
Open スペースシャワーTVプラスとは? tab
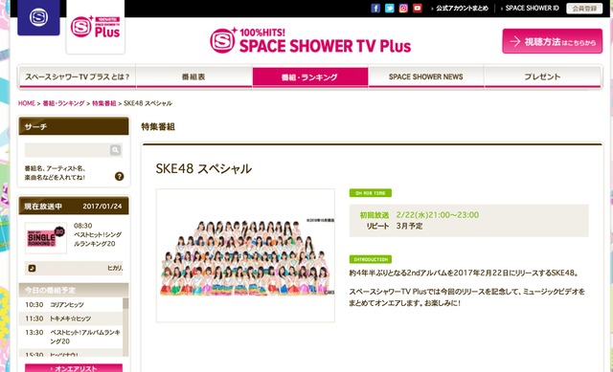tap(78, 77)
